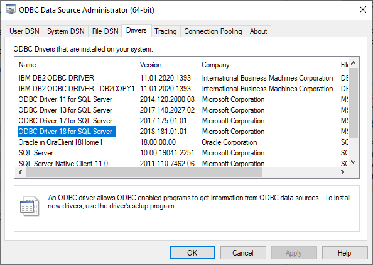Click the horizontal scrollbar thumb
Image resolution: width=373 pixels, height=265 pixels.
click(144, 172)
